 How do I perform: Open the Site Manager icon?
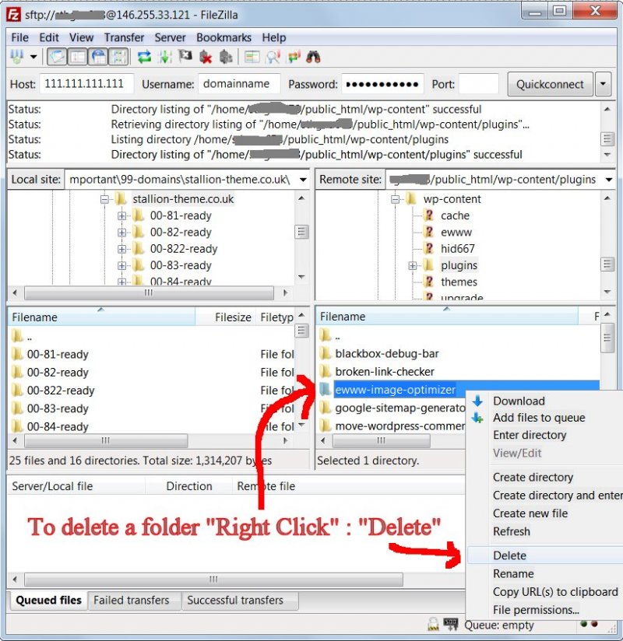tap(17, 57)
